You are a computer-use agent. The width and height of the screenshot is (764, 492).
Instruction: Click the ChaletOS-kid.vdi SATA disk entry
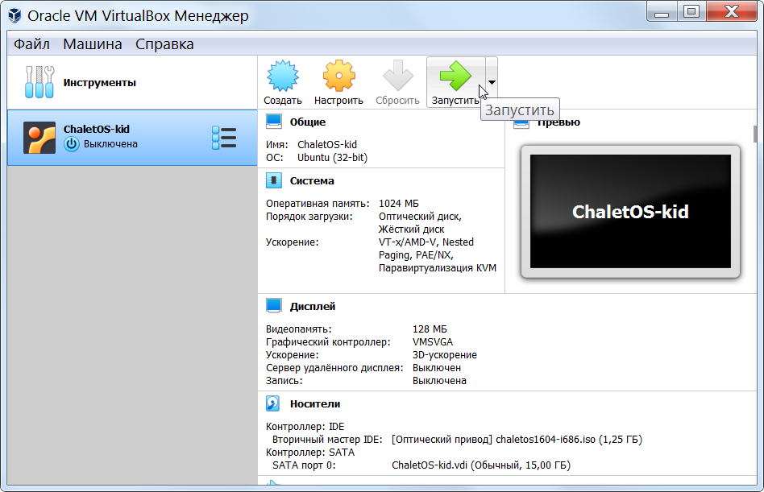(481, 465)
